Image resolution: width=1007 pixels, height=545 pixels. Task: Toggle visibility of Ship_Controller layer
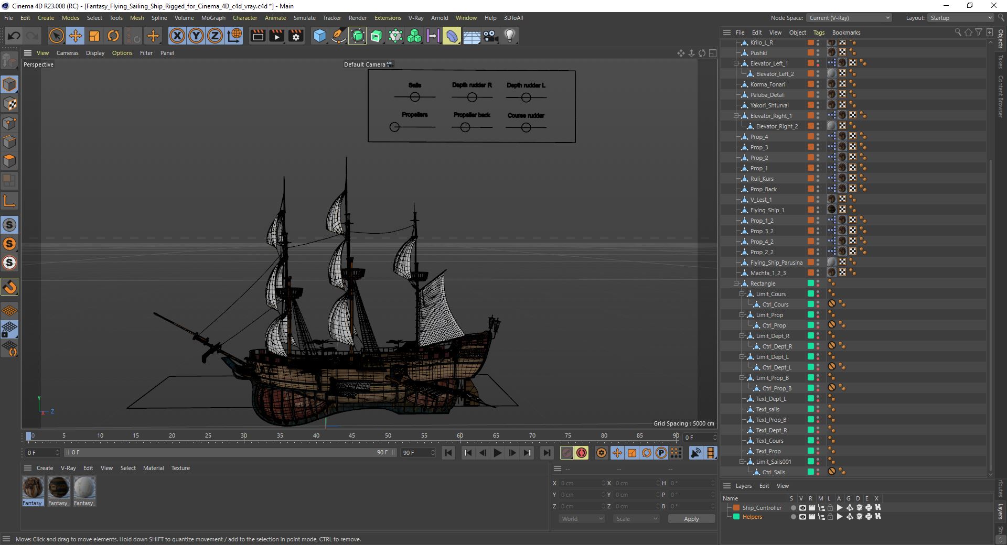(802, 508)
